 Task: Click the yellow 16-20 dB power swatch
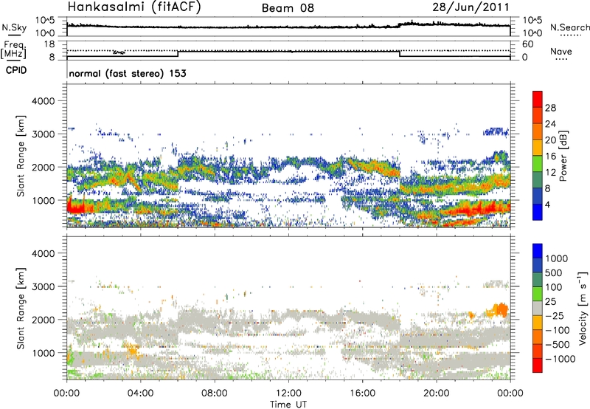click(538, 148)
